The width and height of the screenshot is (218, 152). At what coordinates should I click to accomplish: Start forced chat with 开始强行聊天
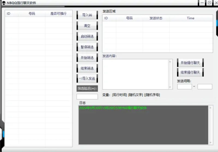point(190,63)
